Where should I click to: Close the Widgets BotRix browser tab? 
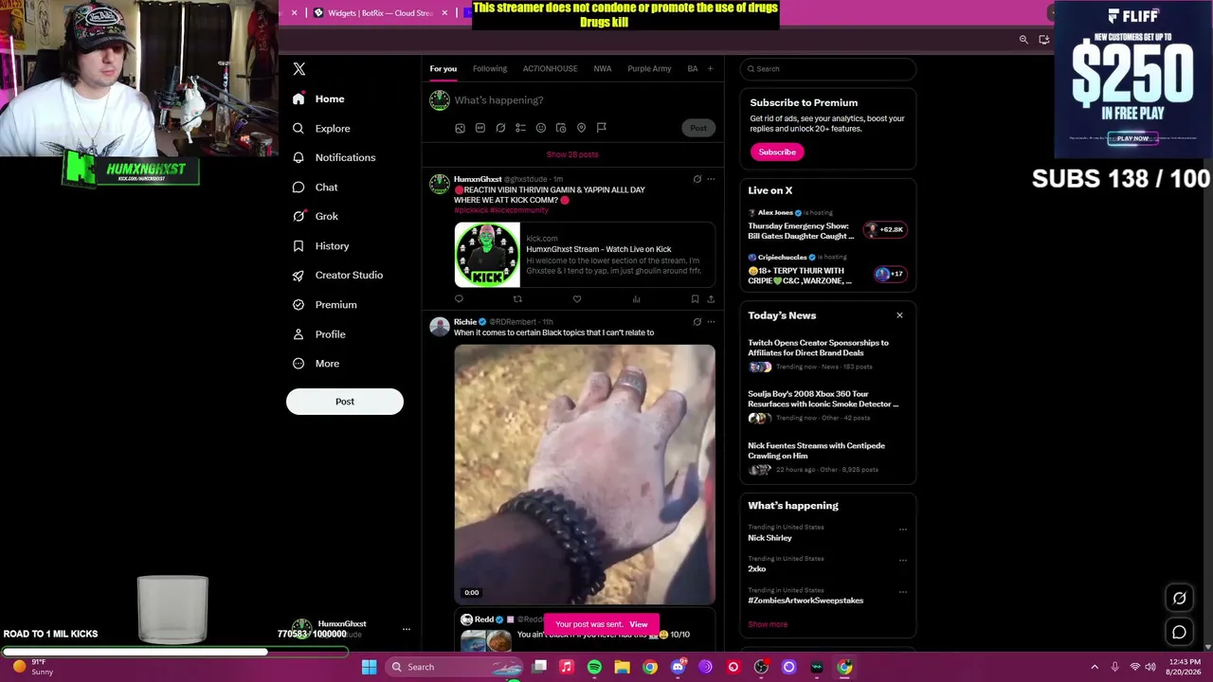tap(444, 13)
